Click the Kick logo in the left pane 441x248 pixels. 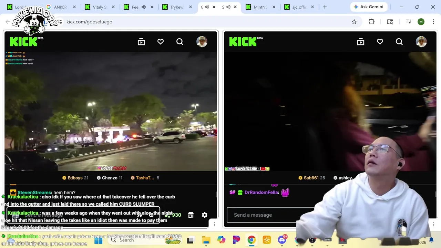(23, 42)
